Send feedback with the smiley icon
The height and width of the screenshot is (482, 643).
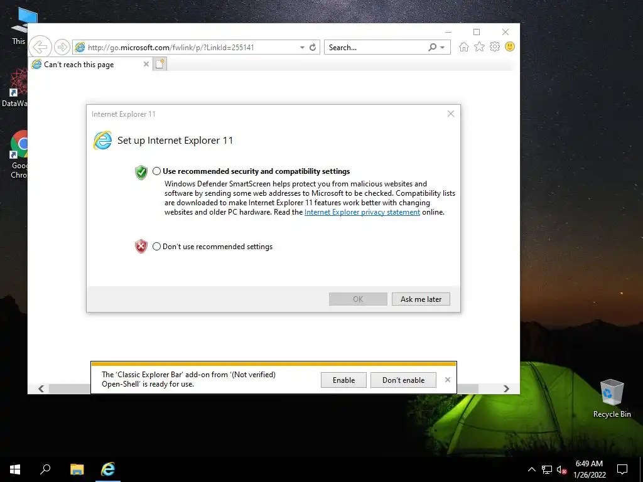coord(510,46)
